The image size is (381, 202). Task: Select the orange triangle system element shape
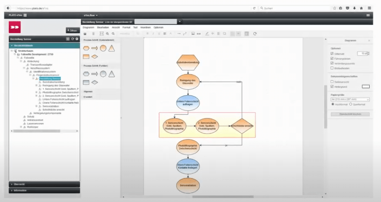(111, 48)
